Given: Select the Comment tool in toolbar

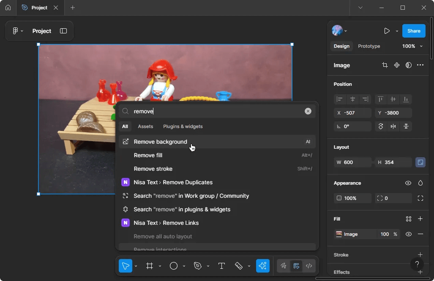Looking at the screenshot, I should (239, 266).
